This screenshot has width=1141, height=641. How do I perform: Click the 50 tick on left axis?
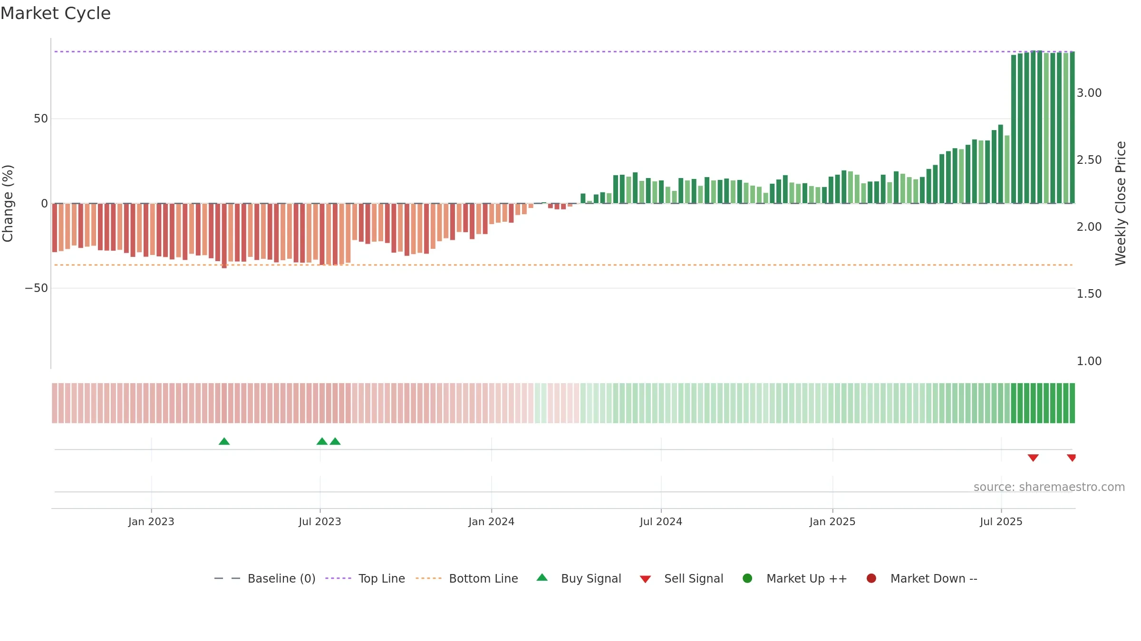(41, 119)
